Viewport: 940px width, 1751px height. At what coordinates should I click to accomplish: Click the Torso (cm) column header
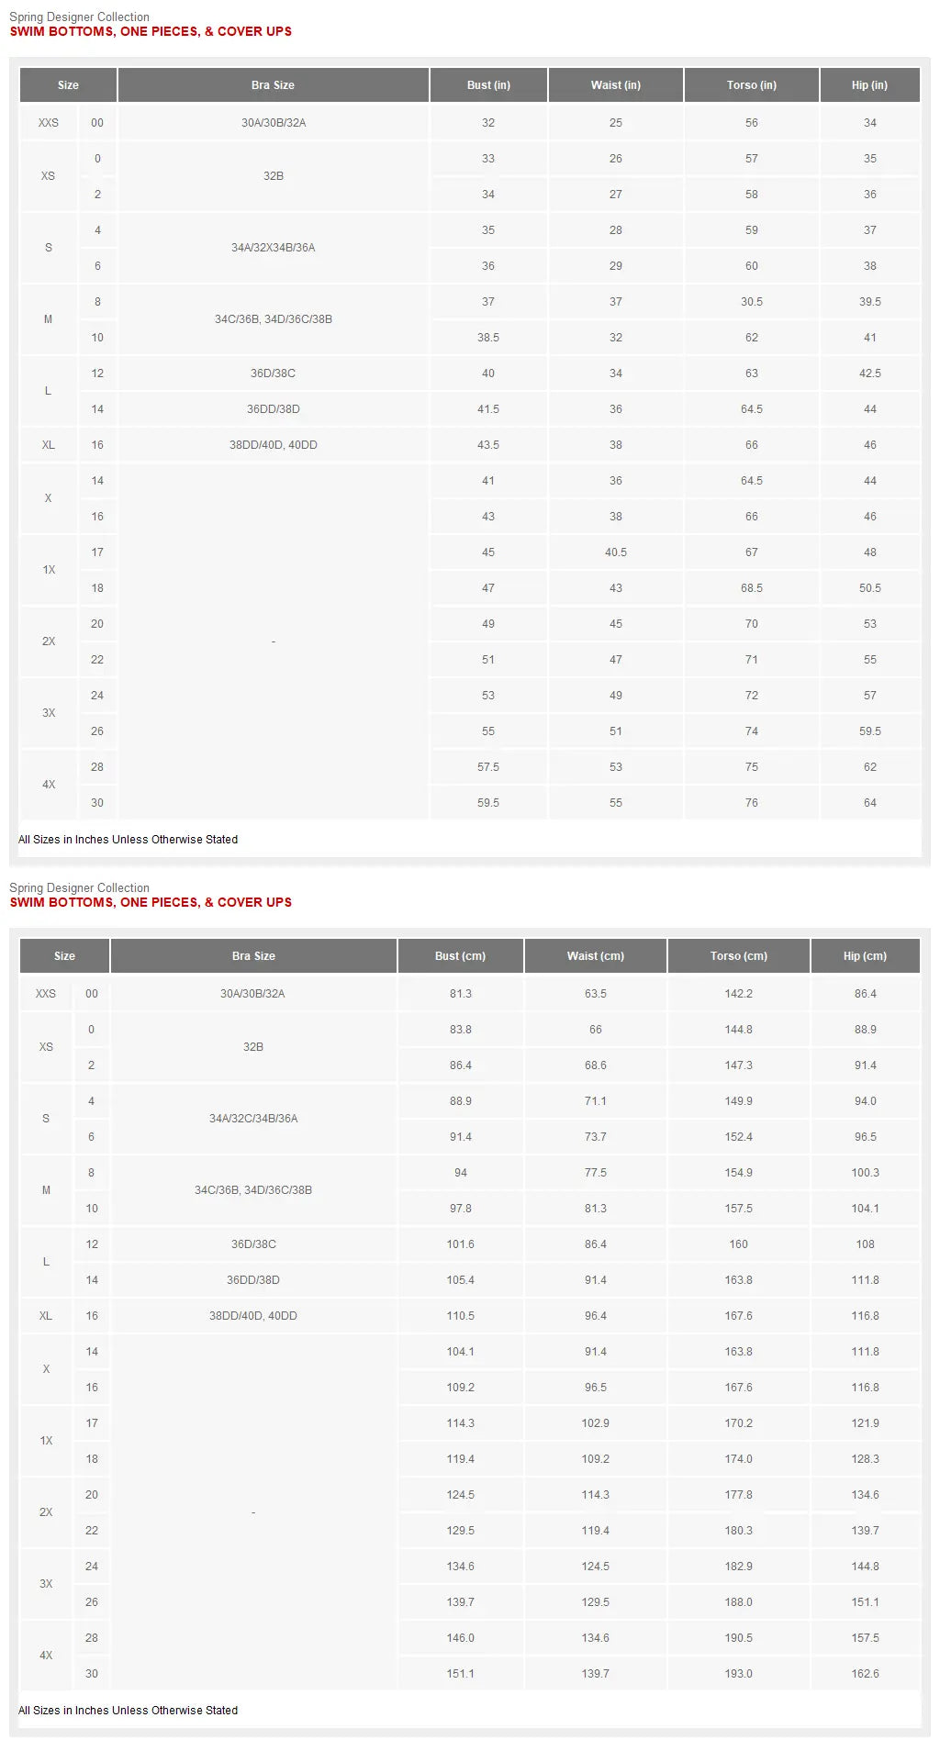pos(738,956)
